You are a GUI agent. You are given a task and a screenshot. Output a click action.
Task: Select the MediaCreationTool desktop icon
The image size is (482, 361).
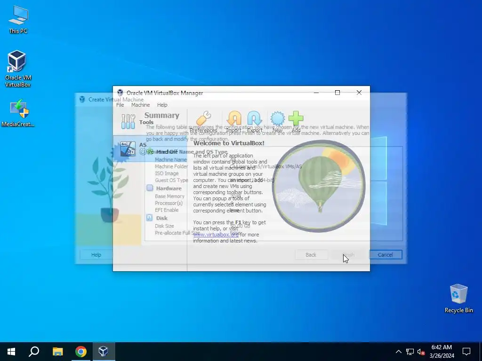pyautogui.click(x=18, y=113)
